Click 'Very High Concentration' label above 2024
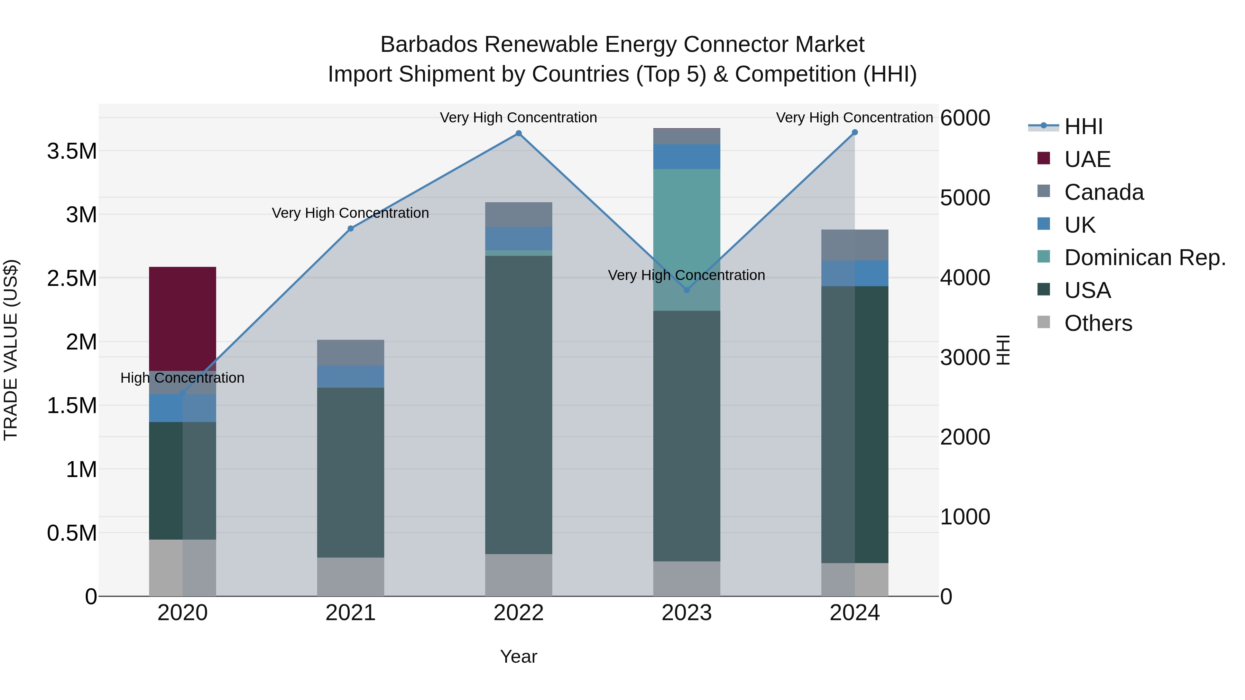The image size is (1245, 700). [x=855, y=118]
